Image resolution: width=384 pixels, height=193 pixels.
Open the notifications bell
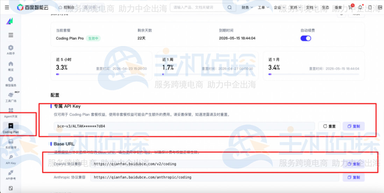click(x=360, y=7)
